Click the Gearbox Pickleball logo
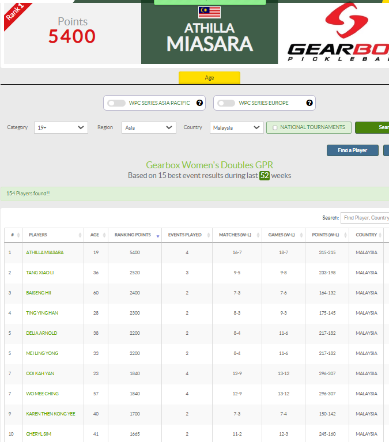The width and height of the screenshot is (389, 442). coord(338,32)
